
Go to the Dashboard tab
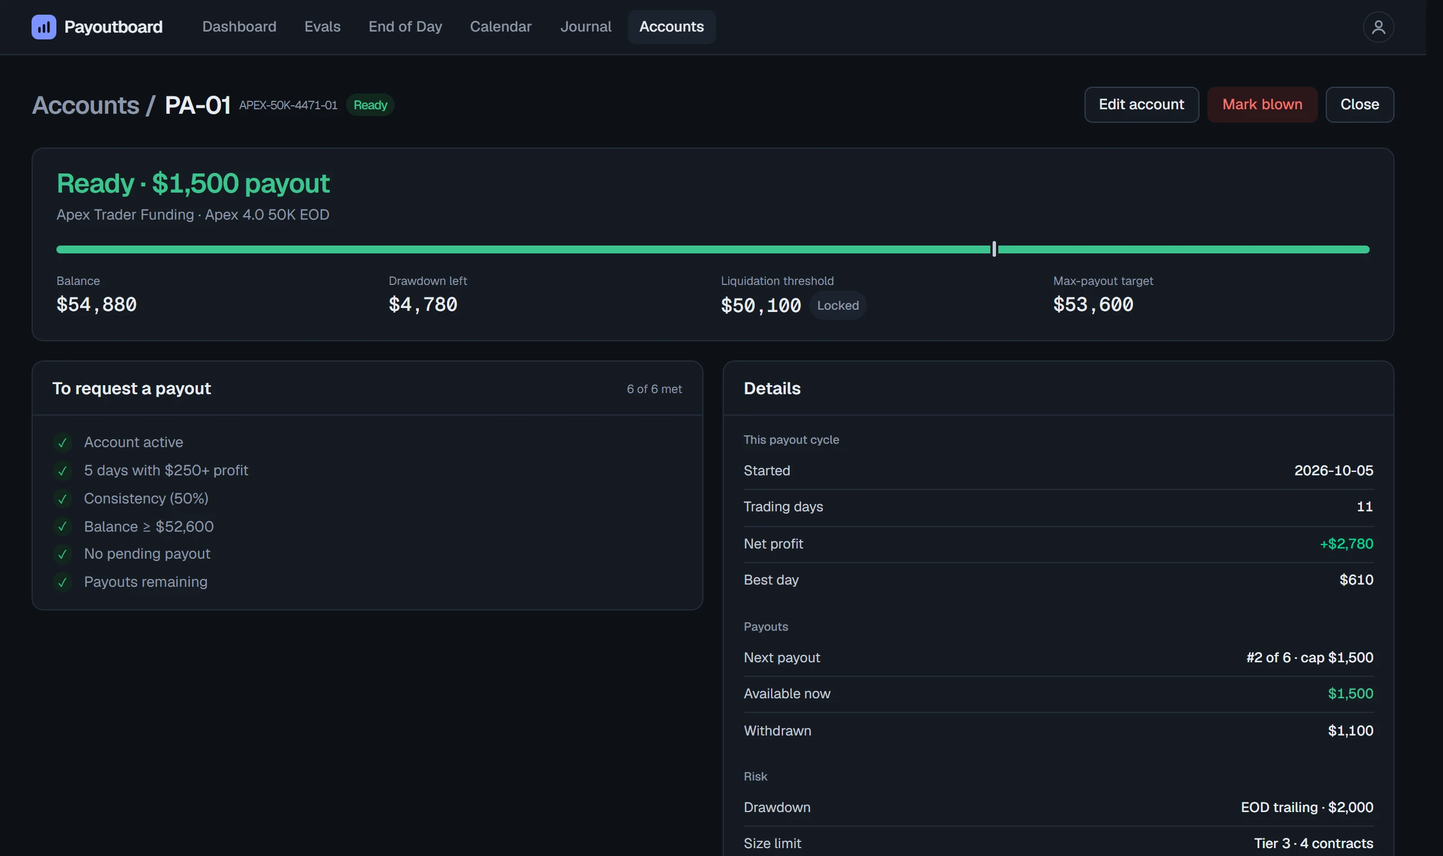[x=239, y=27]
